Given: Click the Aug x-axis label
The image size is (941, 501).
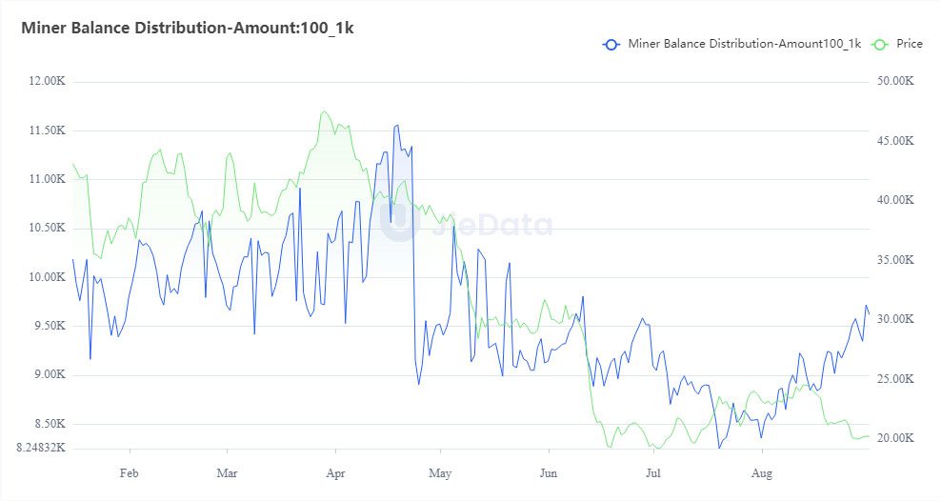Looking at the screenshot, I should click(762, 473).
